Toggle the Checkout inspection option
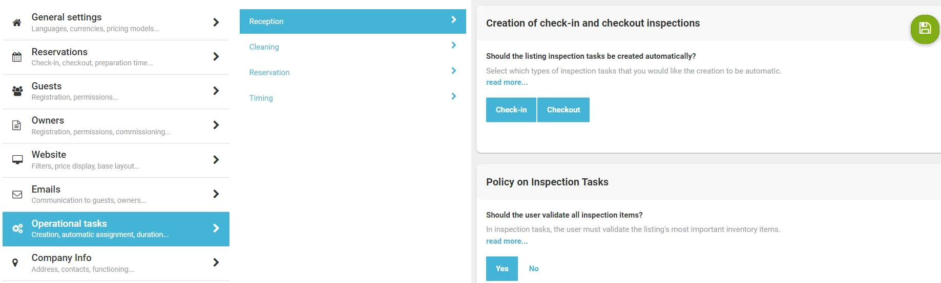Image resolution: width=941 pixels, height=283 pixels. [x=563, y=110]
